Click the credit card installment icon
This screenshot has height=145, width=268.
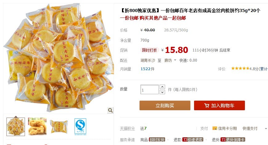click(215, 128)
